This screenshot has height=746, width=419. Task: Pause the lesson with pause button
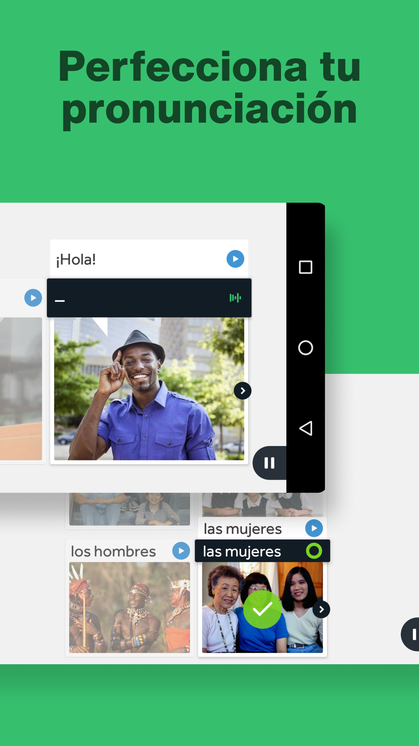[x=270, y=463]
